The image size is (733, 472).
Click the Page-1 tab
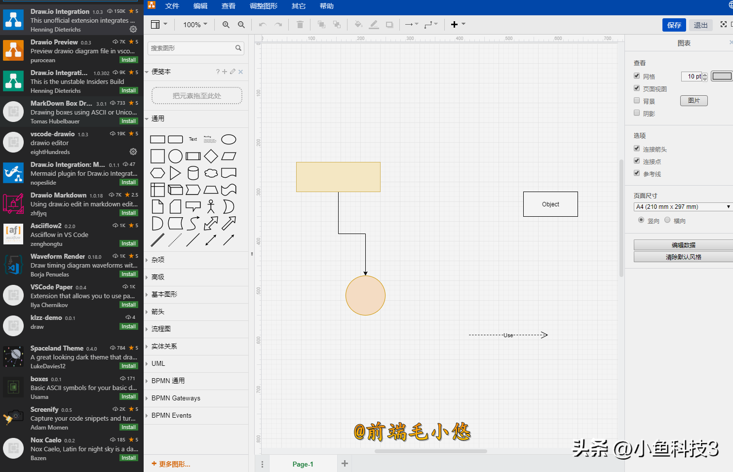click(303, 464)
